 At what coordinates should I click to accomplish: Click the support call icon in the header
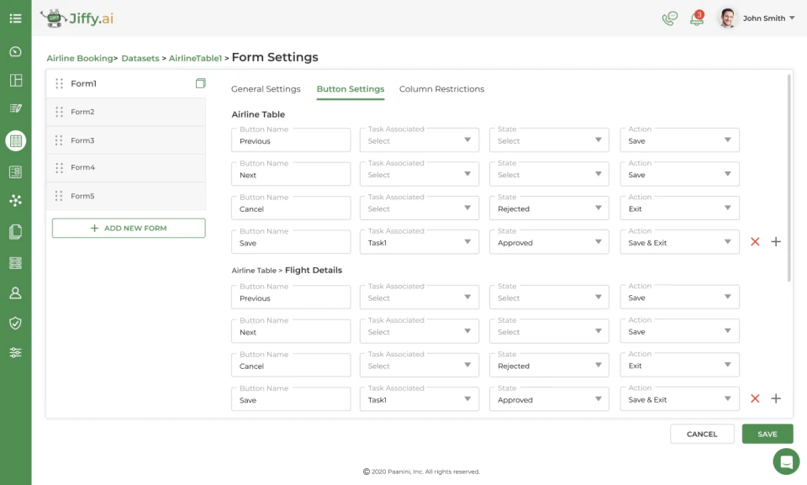[x=668, y=17]
